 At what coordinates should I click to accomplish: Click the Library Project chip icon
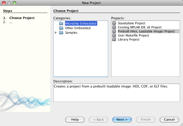(x=114, y=40)
